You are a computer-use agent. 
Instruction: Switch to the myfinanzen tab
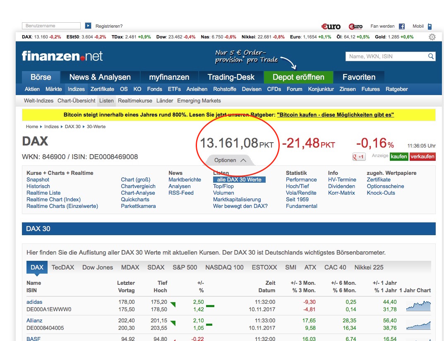pyautogui.click(x=169, y=77)
